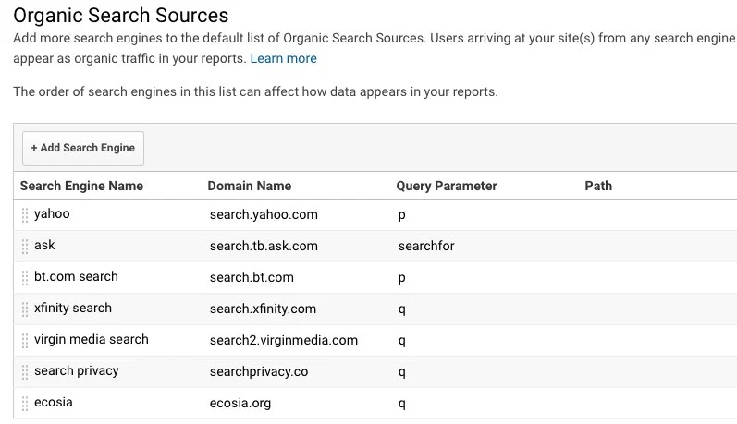The height and width of the screenshot is (424, 737).
Task: Click query parameter p in bt.com row
Action: [402, 278]
